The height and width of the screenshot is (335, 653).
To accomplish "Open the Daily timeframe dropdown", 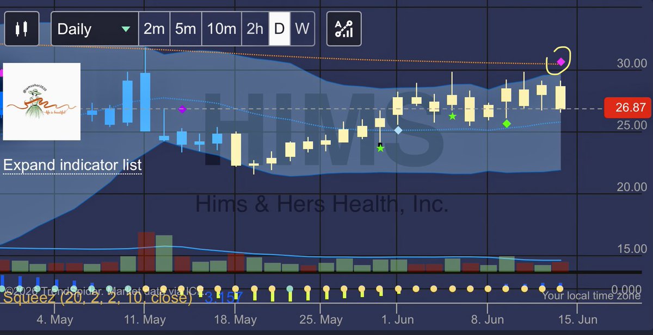I will (x=95, y=29).
